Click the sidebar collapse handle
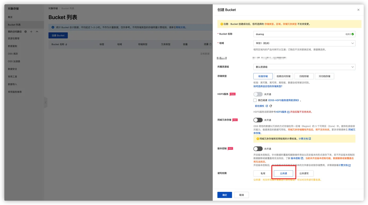This screenshot has height=205, width=368. (x=45, y=102)
